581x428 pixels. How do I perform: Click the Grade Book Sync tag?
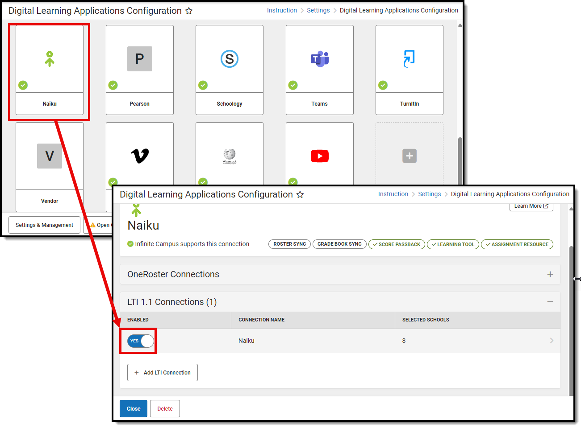(339, 244)
